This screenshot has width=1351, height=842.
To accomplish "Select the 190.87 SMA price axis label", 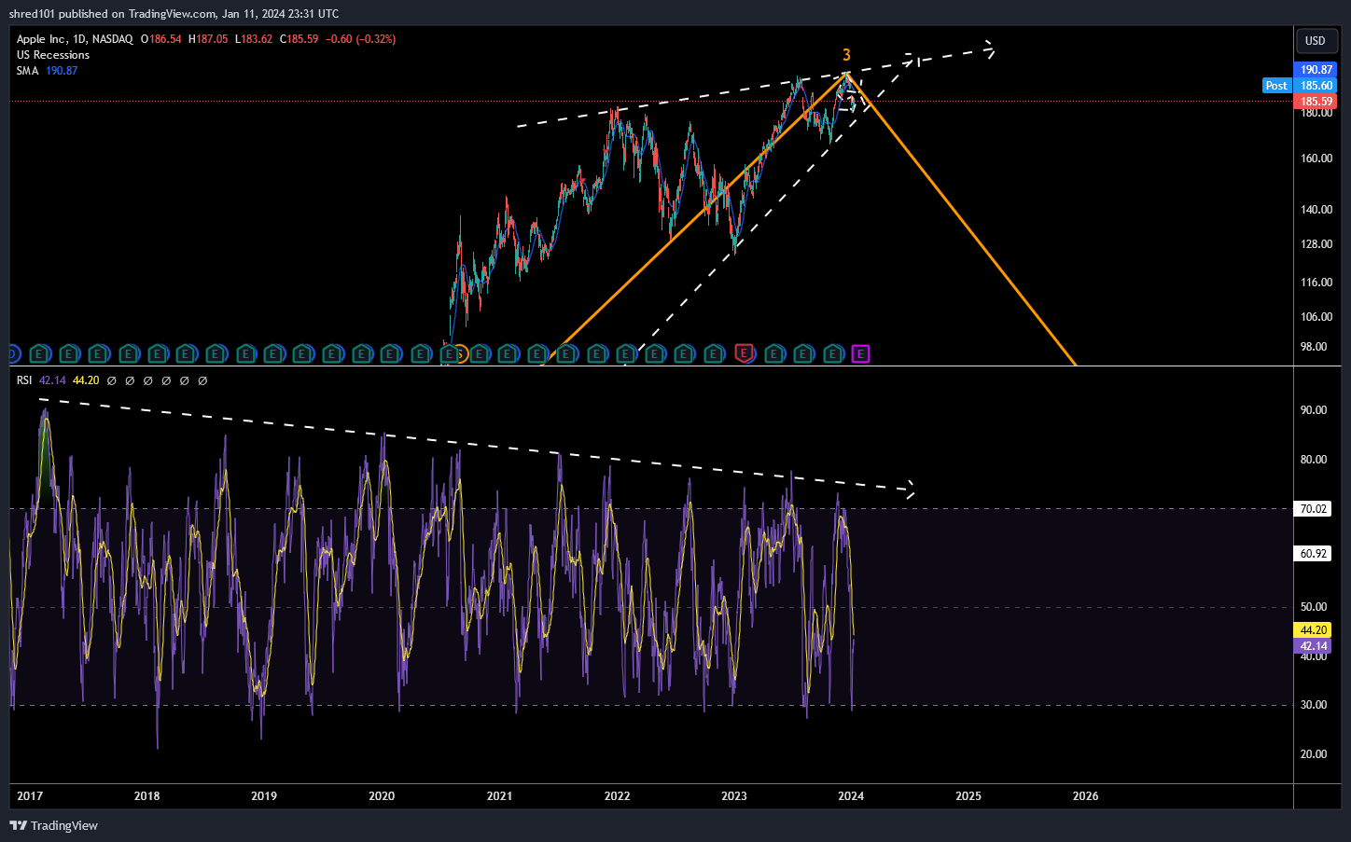I will pyautogui.click(x=1316, y=70).
